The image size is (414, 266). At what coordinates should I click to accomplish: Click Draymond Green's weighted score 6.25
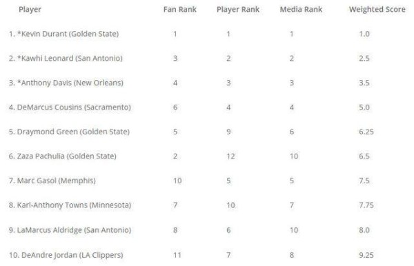(366, 132)
